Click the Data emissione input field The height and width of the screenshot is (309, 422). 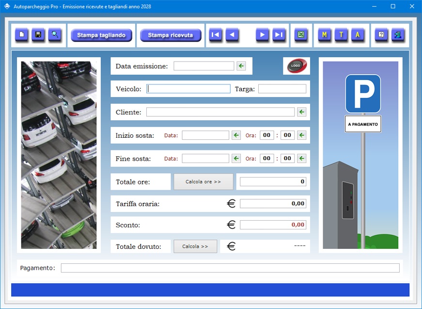pos(204,66)
